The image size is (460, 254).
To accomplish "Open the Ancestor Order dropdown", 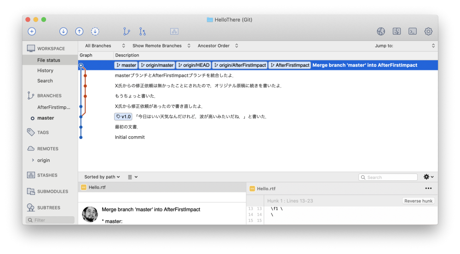I will pos(218,46).
